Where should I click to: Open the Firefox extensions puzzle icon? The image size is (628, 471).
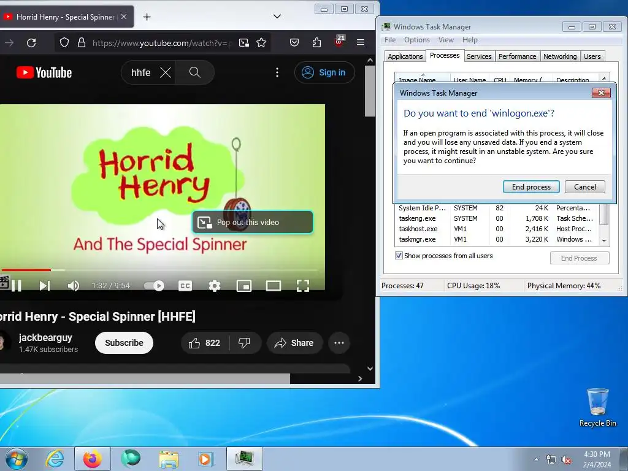coord(316,42)
